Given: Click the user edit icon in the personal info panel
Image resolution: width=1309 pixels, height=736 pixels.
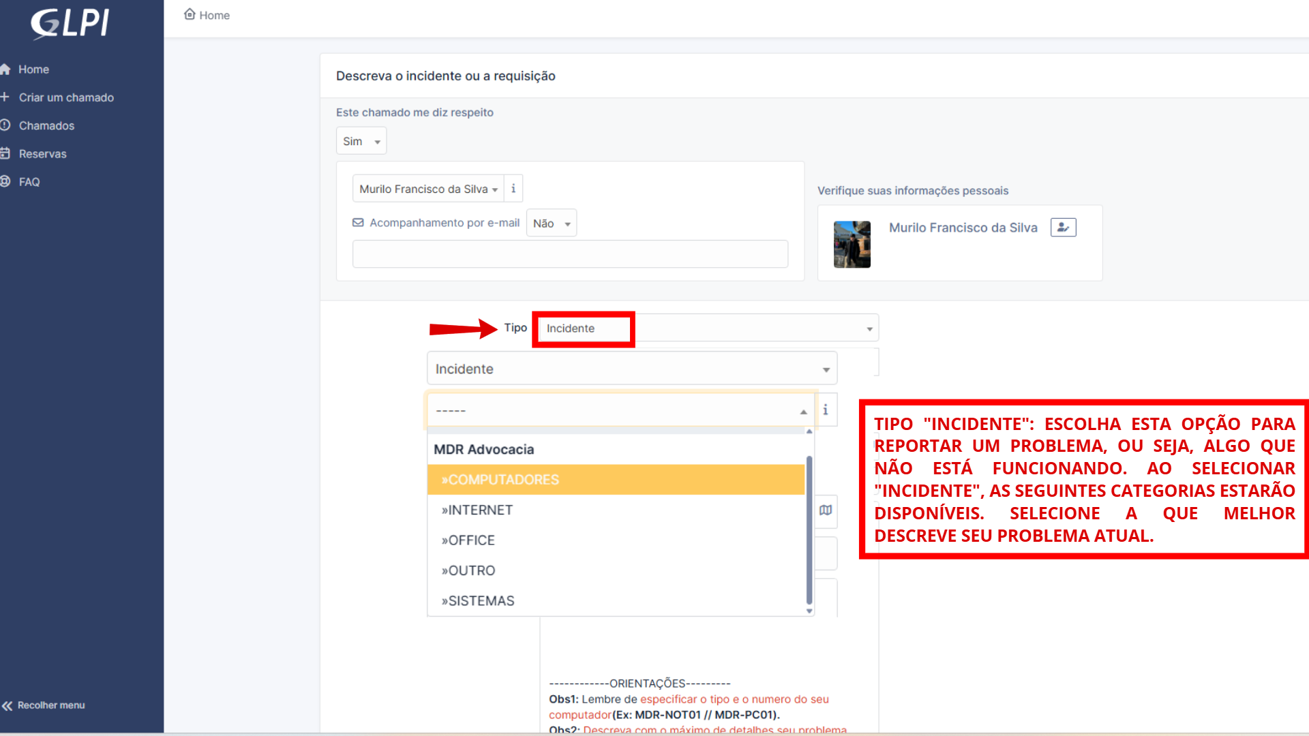Looking at the screenshot, I should pyautogui.click(x=1063, y=227).
